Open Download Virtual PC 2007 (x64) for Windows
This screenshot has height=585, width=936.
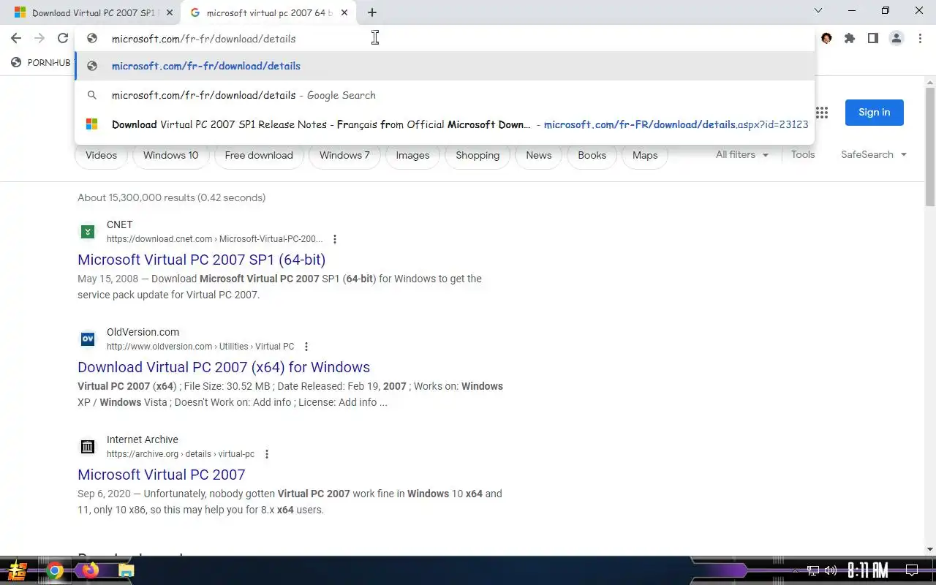(224, 367)
